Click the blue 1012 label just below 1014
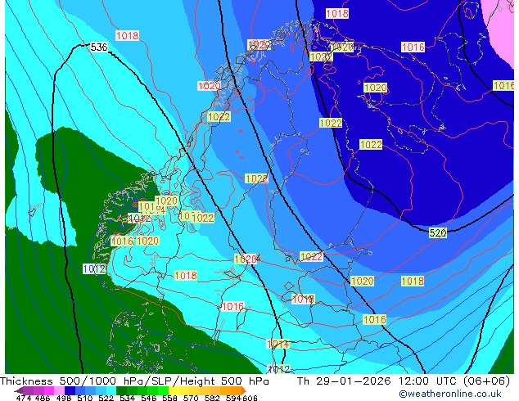 coord(278,369)
